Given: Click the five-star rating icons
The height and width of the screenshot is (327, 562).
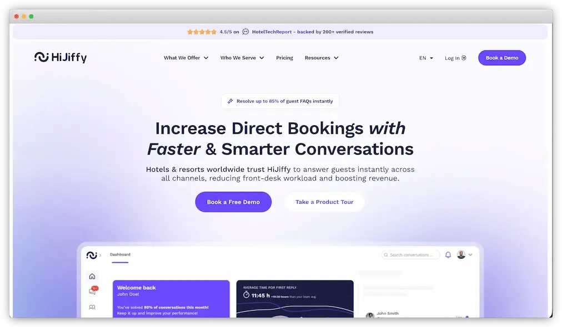Looking at the screenshot, I should (x=202, y=32).
